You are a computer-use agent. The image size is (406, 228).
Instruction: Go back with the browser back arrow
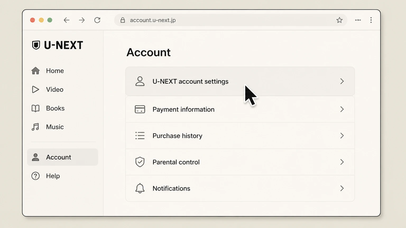pyautogui.click(x=67, y=20)
